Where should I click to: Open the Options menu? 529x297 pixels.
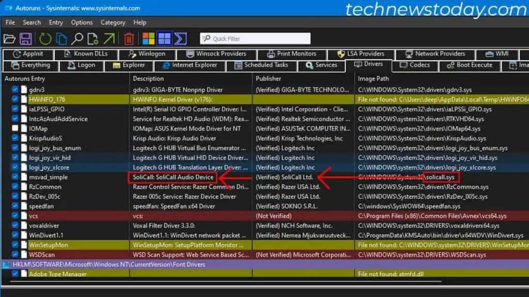tap(82, 22)
